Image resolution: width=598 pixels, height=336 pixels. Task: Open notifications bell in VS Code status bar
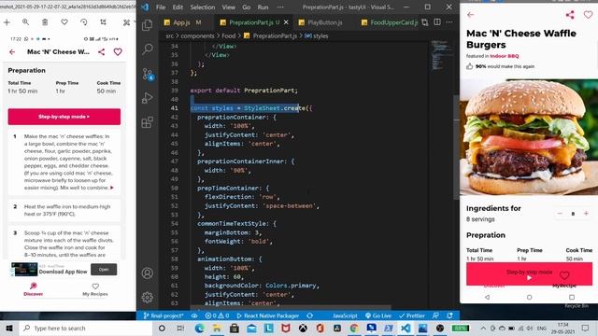pyautogui.click(x=450, y=315)
